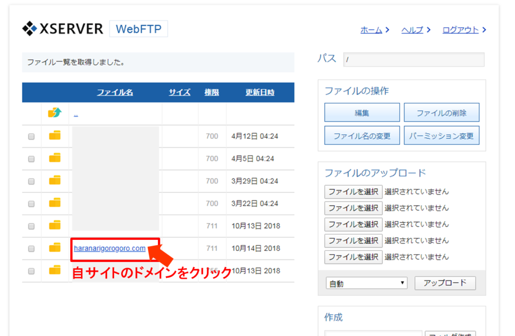Click folder icon in the 3月29日 04:24 row
This screenshot has height=336, width=515.
point(55,180)
